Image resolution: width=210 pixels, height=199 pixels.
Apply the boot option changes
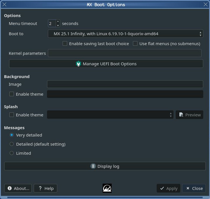(169, 188)
